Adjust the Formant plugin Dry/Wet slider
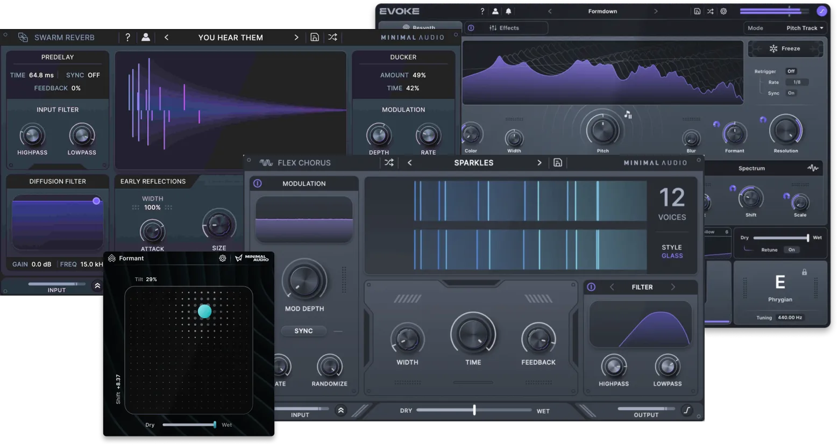838x445 pixels. coord(189,425)
